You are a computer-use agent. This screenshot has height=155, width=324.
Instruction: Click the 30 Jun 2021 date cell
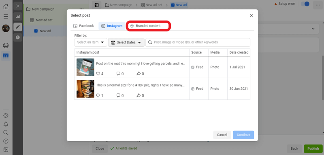click(x=239, y=89)
